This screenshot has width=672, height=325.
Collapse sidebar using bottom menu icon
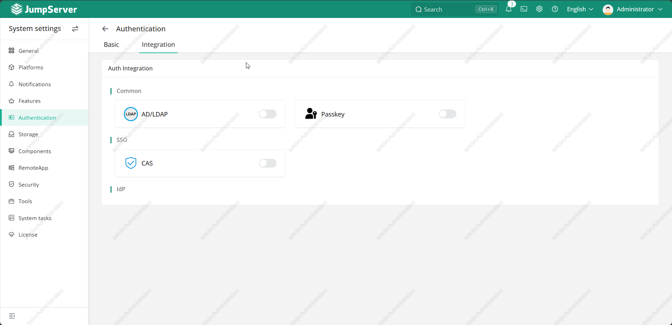[x=12, y=316]
